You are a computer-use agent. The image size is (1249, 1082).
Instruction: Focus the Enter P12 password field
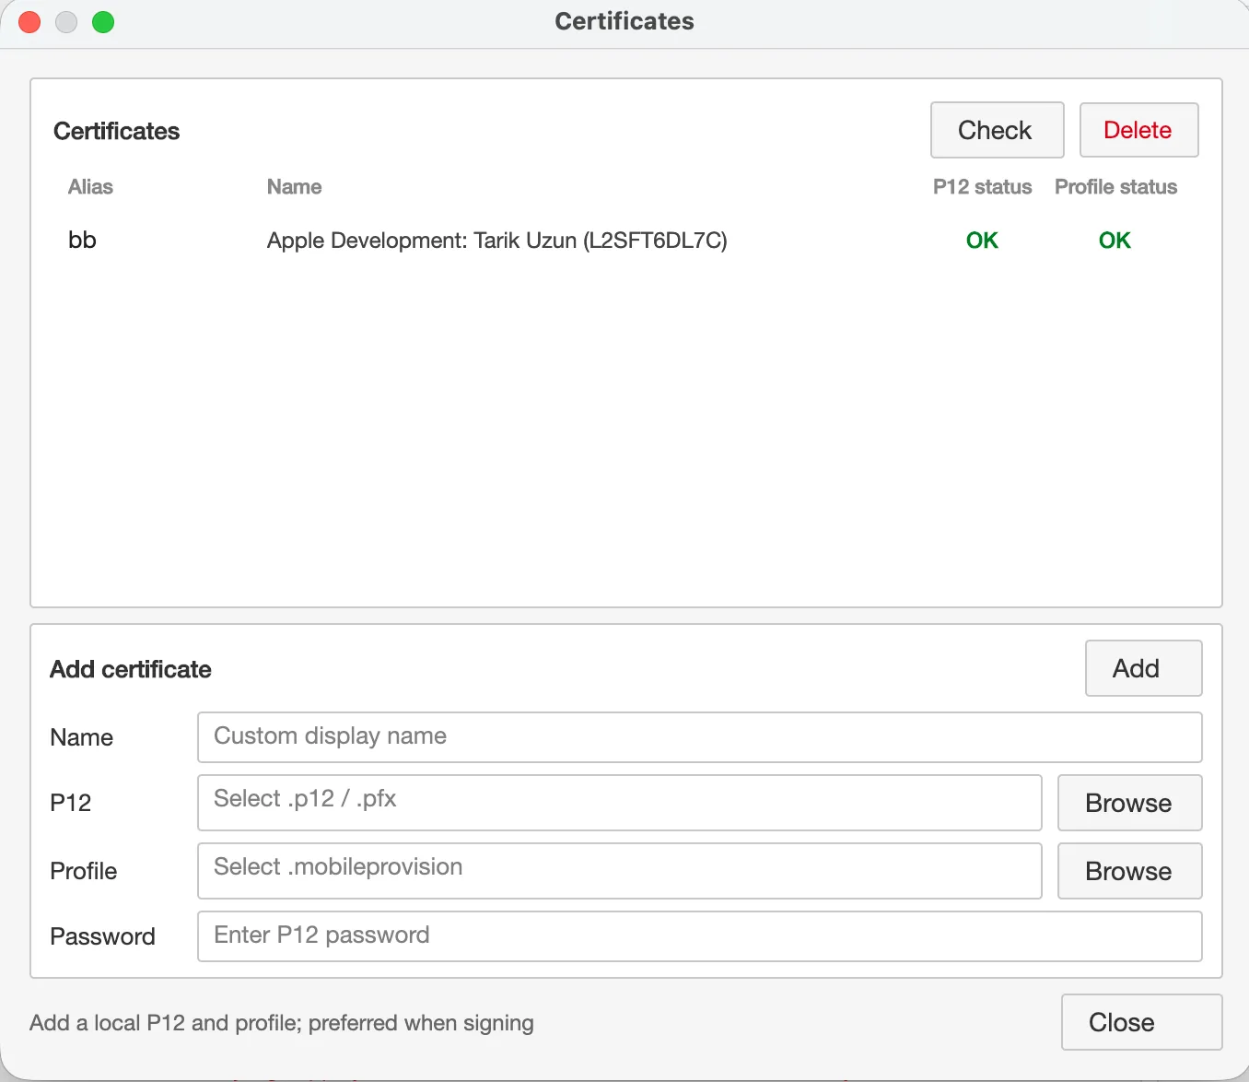coord(700,936)
